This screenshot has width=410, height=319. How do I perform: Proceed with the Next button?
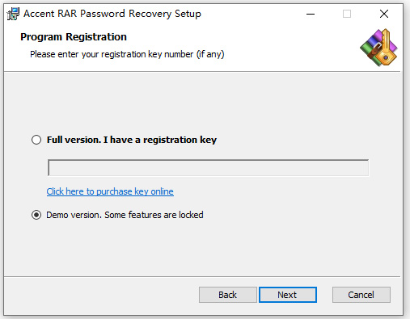[x=288, y=295]
